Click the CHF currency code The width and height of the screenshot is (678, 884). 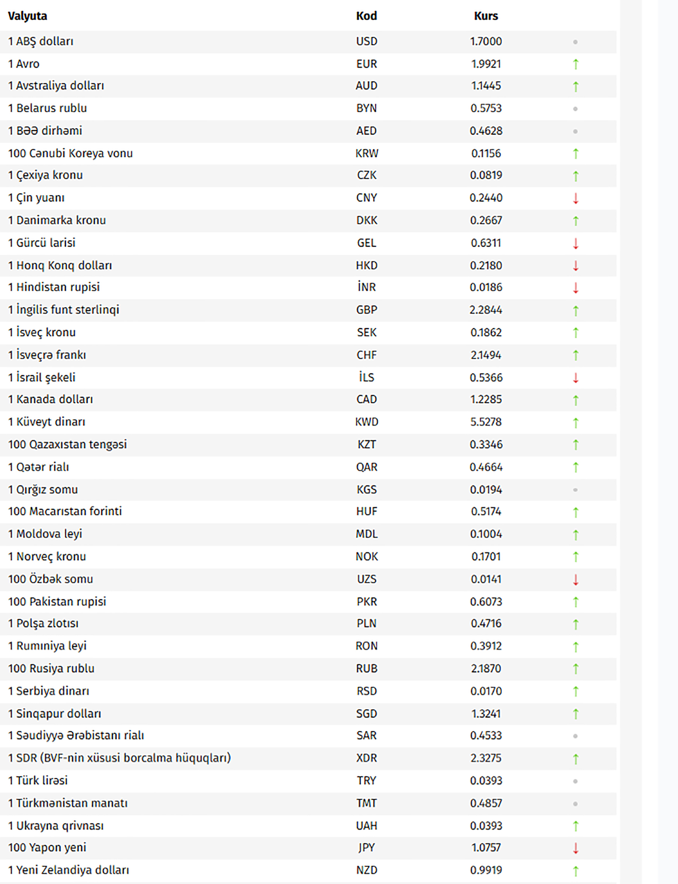[x=366, y=355]
